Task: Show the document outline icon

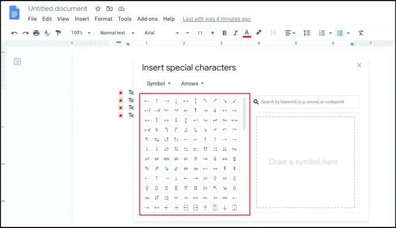Action: (17, 61)
